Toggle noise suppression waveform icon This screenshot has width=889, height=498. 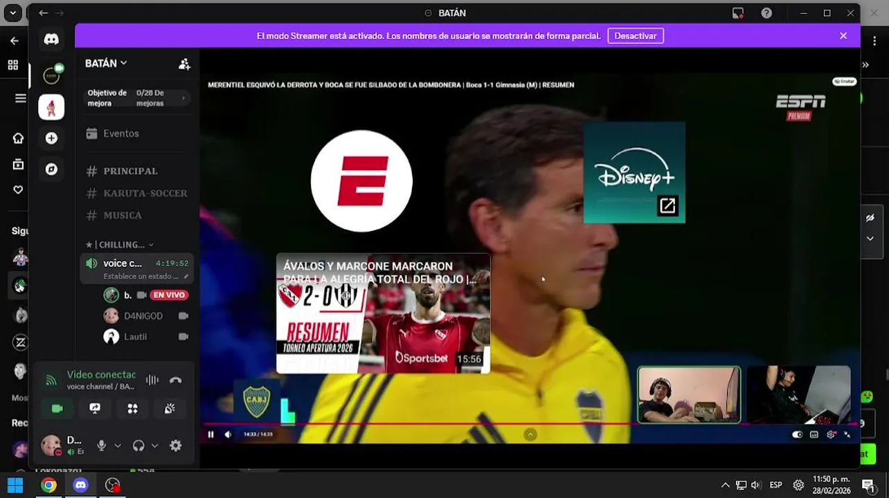[152, 380]
